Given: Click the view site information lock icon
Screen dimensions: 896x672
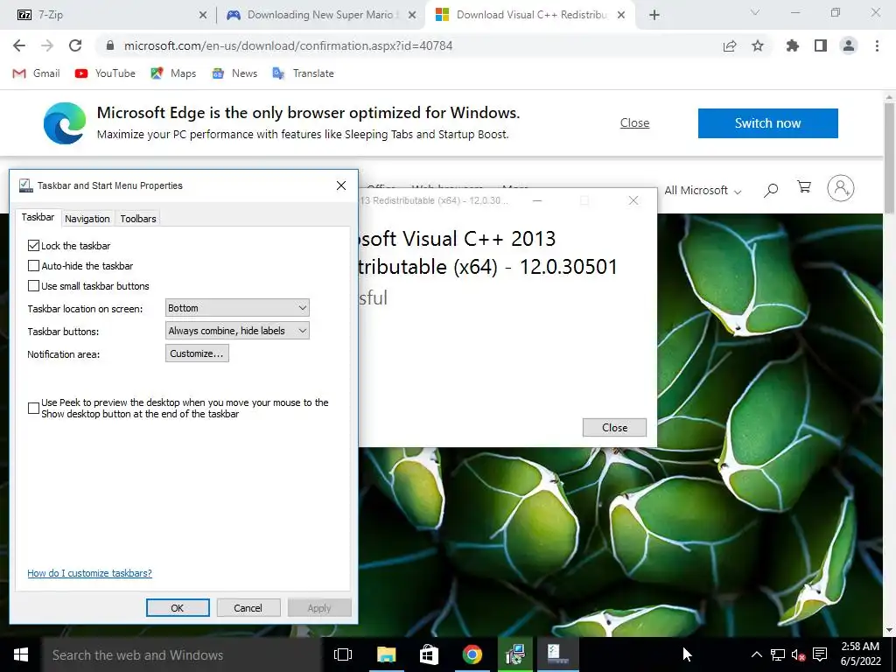Looking at the screenshot, I should pyautogui.click(x=111, y=45).
